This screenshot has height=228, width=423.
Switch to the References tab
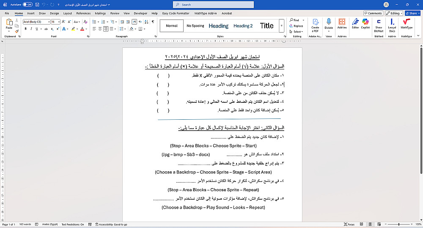[x=83, y=13]
